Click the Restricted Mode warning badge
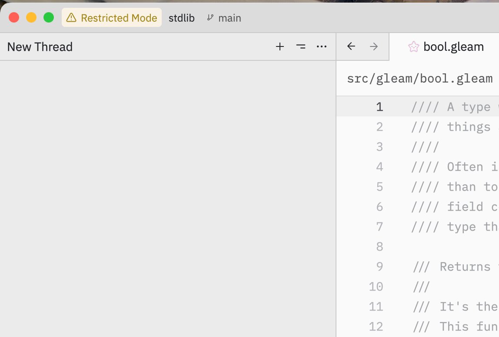The height and width of the screenshot is (337, 499). (x=112, y=18)
